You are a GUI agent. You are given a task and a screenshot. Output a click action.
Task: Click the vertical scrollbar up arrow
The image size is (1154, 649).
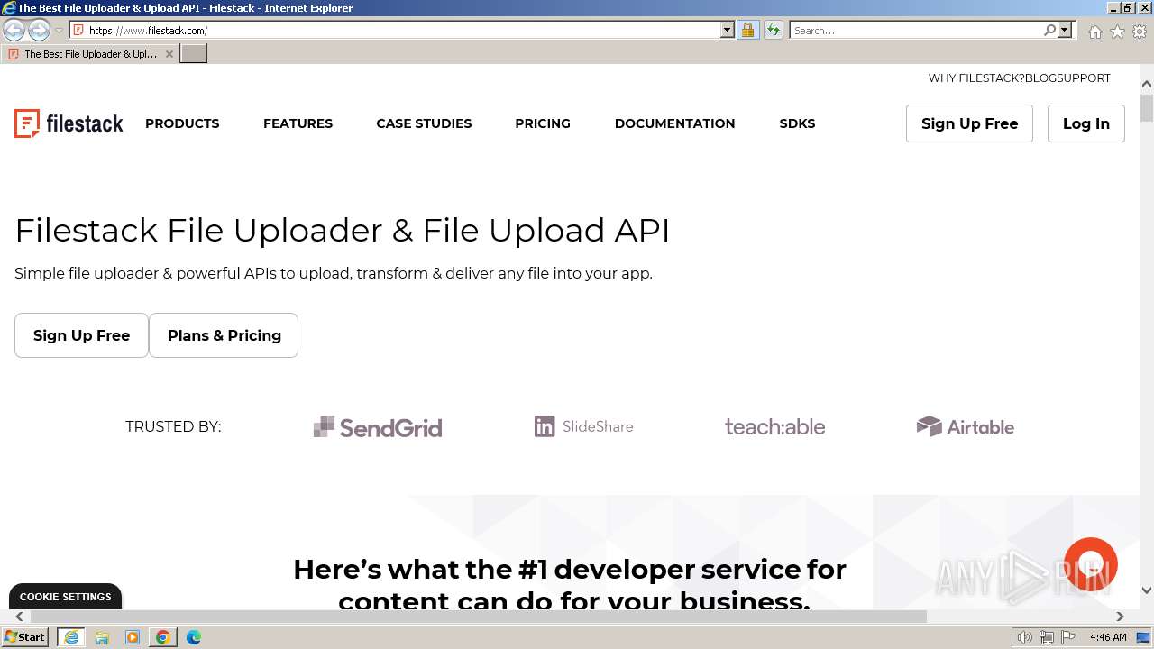(1147, 84)
